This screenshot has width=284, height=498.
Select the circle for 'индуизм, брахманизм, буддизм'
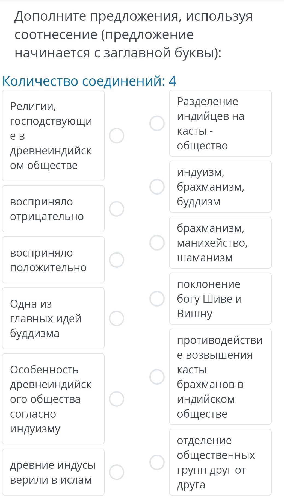tap(157, 187)
